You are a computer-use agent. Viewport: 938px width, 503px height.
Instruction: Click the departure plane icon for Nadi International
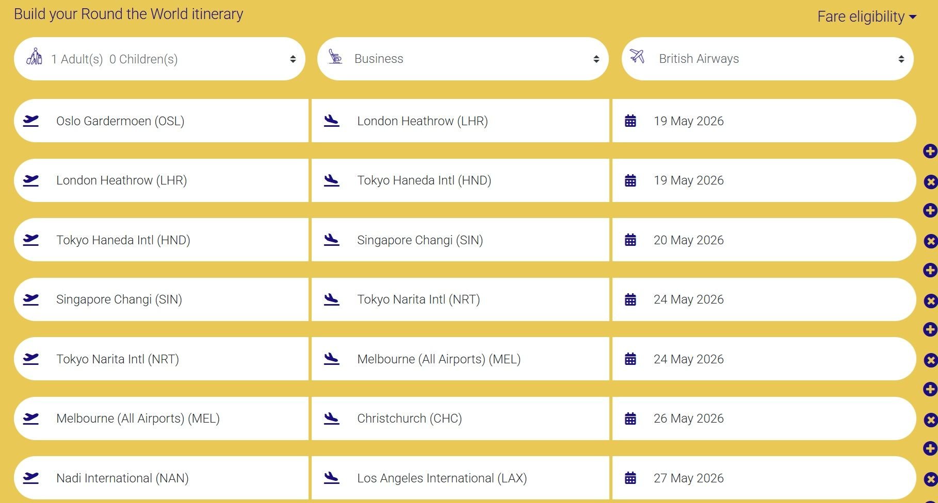[31, 478]
